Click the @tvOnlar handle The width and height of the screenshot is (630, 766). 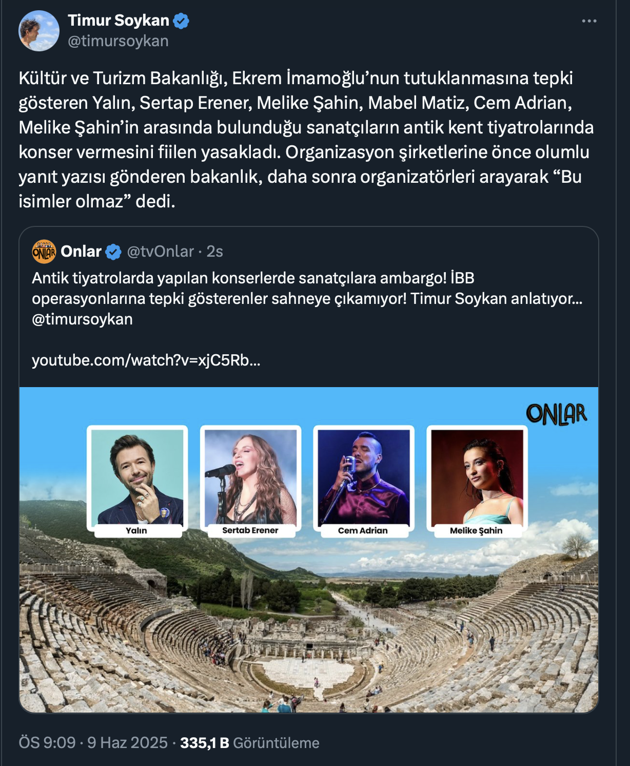point(160,252)
